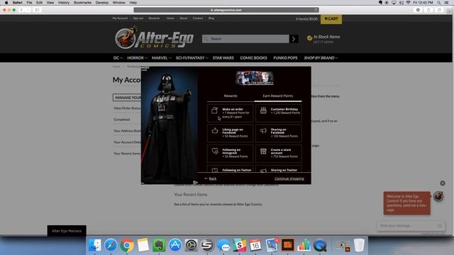The height and width of the screenshot is (255, 454).
Task: Open Slack from the dock
Action: point(240,245)
